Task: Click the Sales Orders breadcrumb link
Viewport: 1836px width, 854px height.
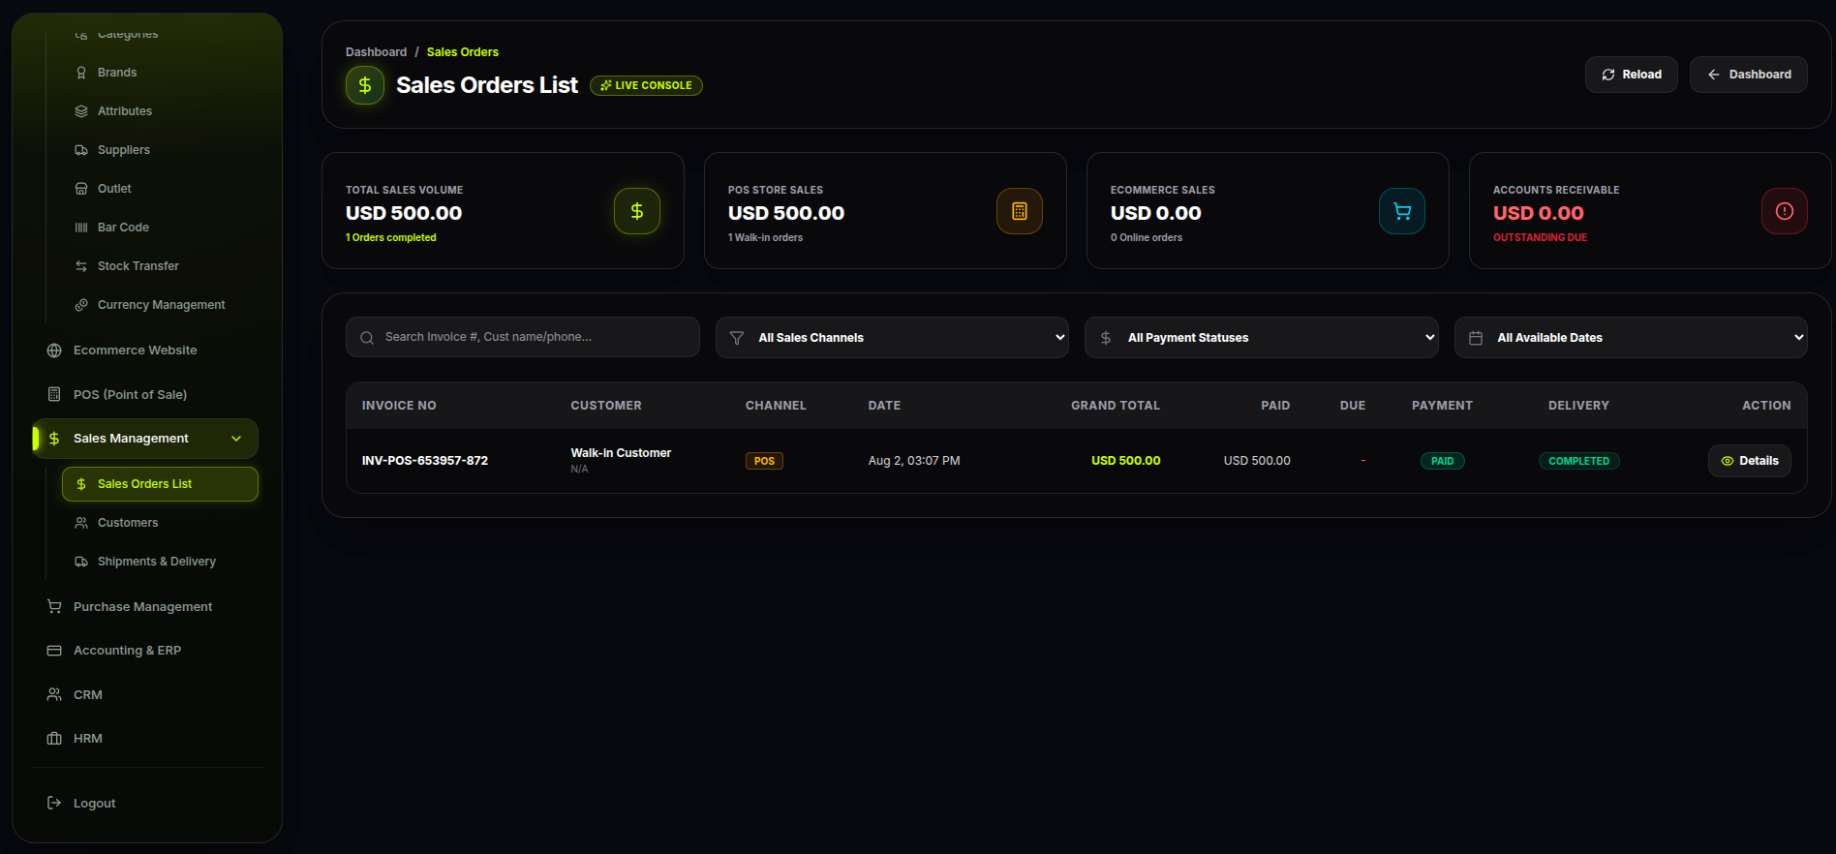Action: (x=463, y=52)
